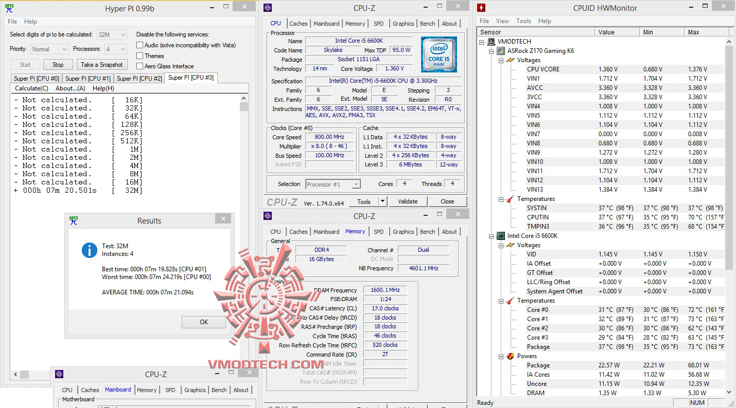Click the thermometer icon beside SYSTIN's Temperatures group
The width and height of the screenshot is (736, 408).
pyautogui.click(x=510, y=199)
